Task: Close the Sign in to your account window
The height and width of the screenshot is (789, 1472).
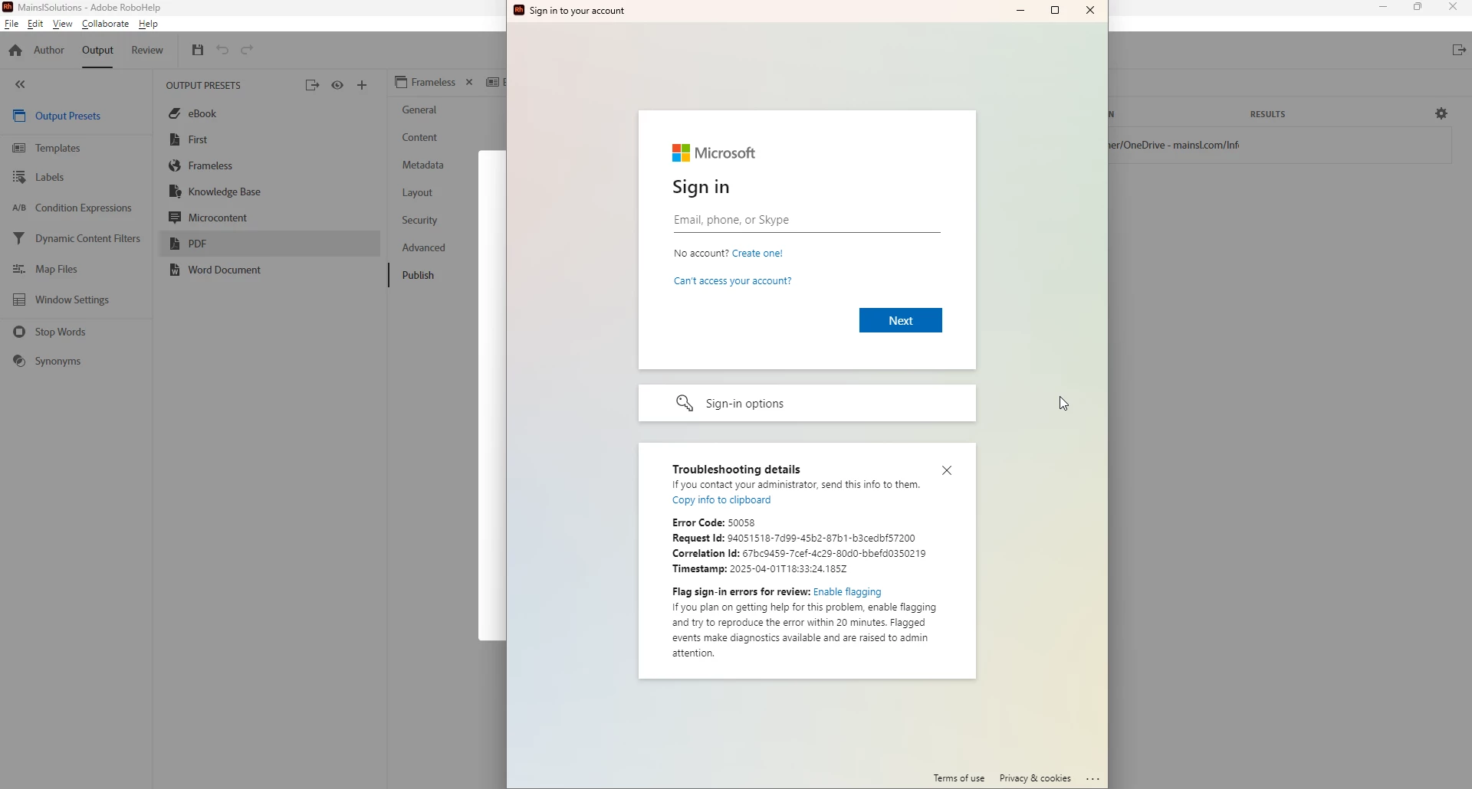Action: coord(1091,11)
